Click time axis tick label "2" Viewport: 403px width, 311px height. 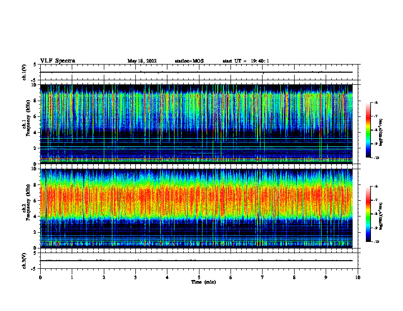pos(104,277)
